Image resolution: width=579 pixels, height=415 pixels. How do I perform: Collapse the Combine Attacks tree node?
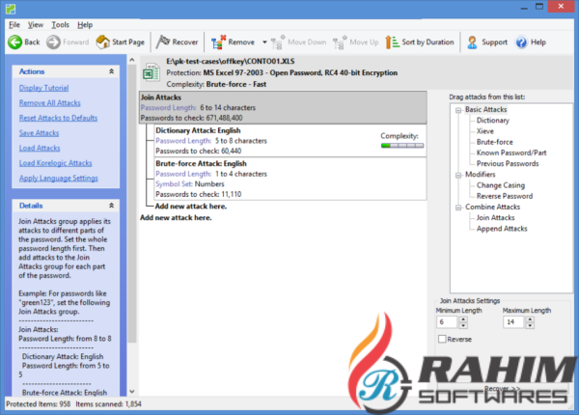(x=458, y=207)
